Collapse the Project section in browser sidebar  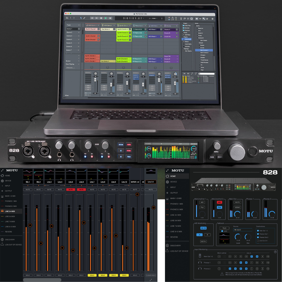(182, 23)
